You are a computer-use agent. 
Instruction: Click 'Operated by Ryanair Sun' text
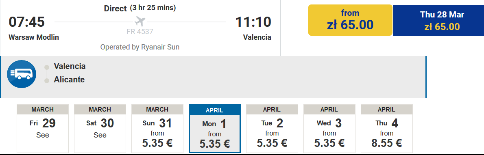tap(140, 47)
